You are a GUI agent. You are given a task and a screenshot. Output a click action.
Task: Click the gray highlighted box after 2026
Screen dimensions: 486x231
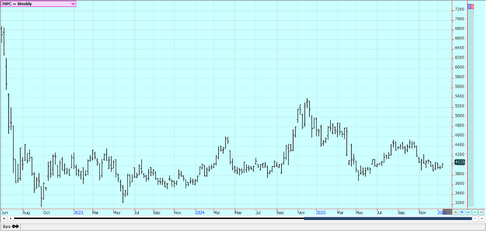point(448,212)
